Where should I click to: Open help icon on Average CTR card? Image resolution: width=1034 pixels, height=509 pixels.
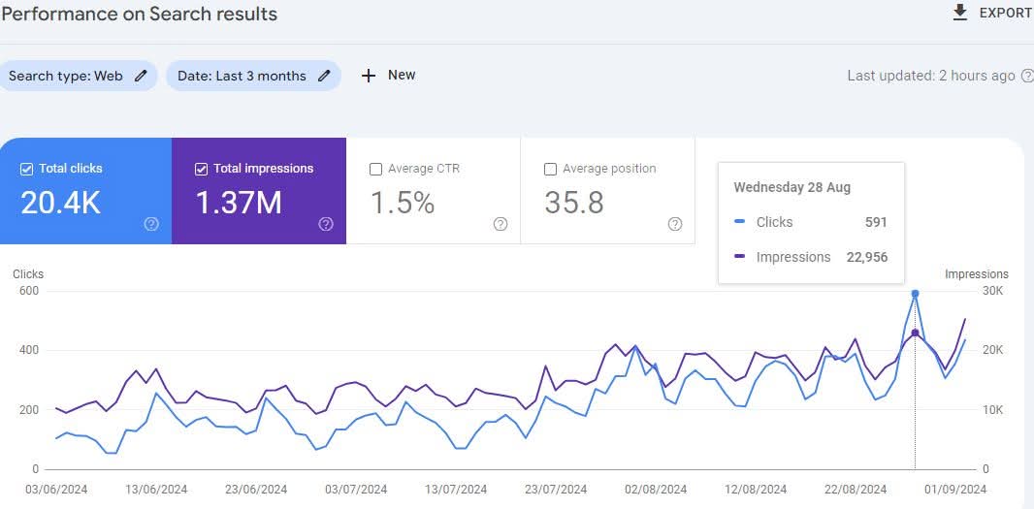pos(501,224)
